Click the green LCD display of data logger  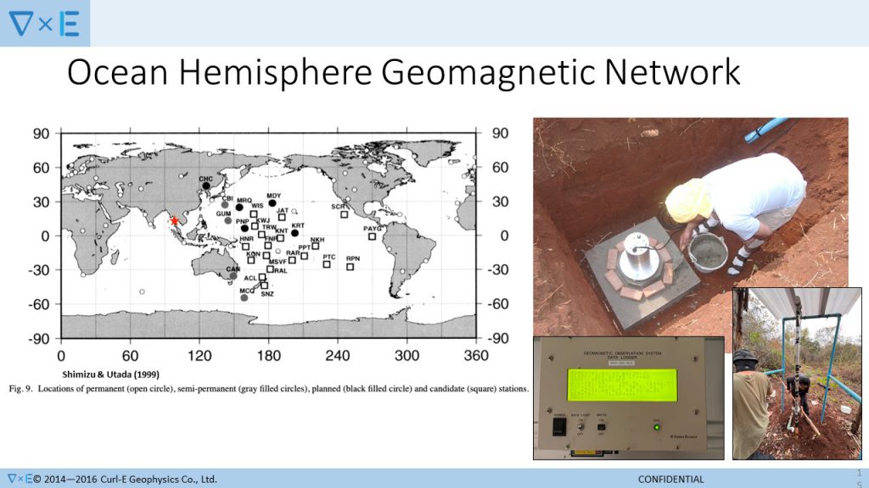pos(627,384)
